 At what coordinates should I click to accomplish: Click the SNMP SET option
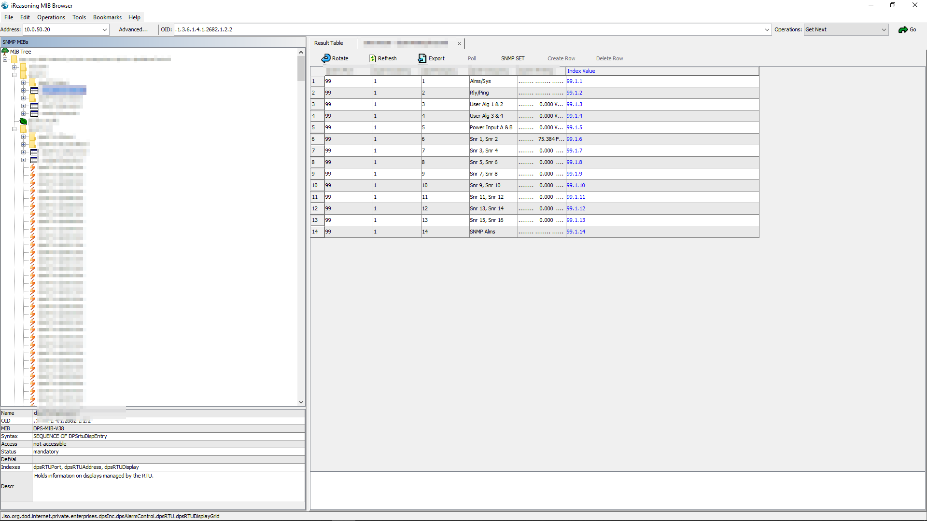(x=512, y=58)
